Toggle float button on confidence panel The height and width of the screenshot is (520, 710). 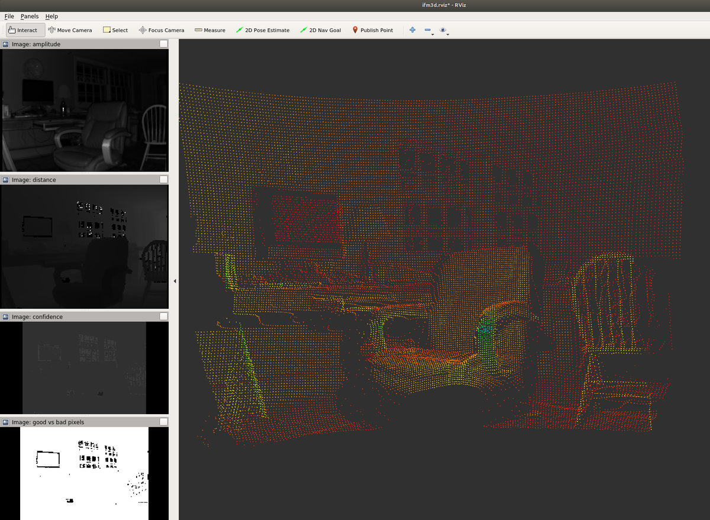tap(163, 316)
